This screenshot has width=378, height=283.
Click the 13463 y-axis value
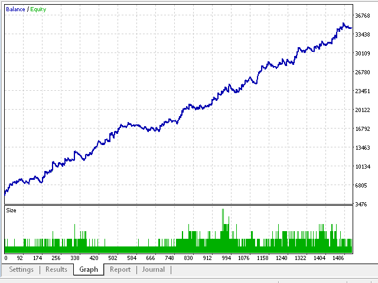point(362,148)
